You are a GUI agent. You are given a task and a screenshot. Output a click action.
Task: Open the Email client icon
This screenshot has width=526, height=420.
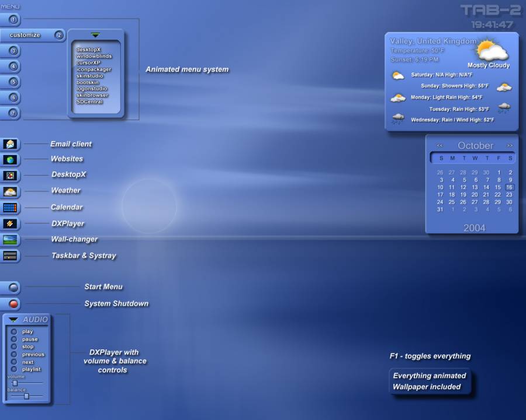pyautogui.click(x=11, y=144)
